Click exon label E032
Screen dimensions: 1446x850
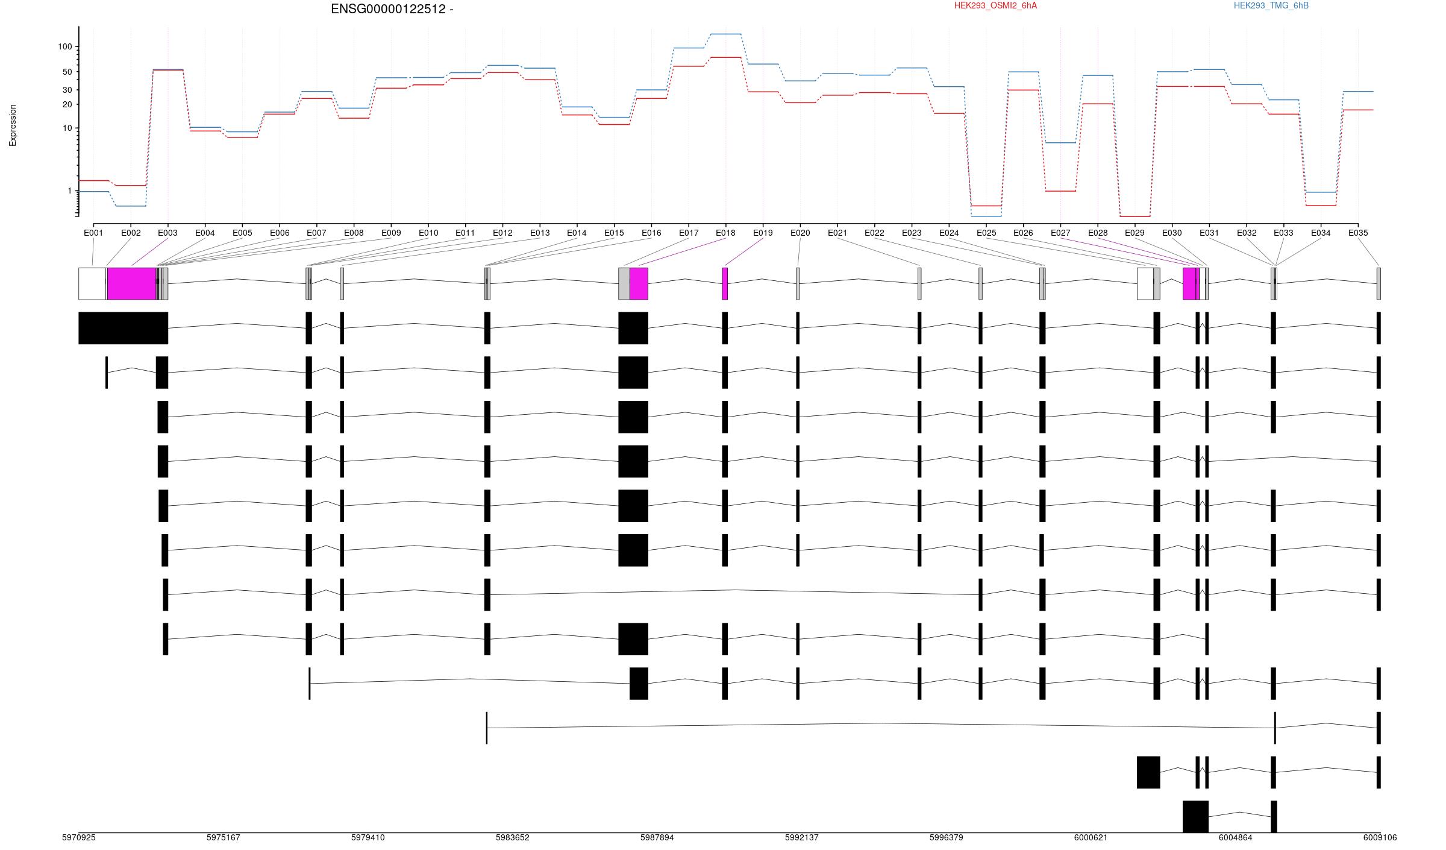click(x=1247, y=233)
